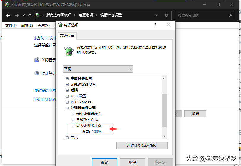Screen dimensions: 241x166
Task: Click the 编辑计划设置 breadcrumb
Action: click(111, 15)
